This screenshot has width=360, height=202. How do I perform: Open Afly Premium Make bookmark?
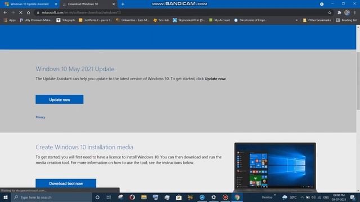36,20
